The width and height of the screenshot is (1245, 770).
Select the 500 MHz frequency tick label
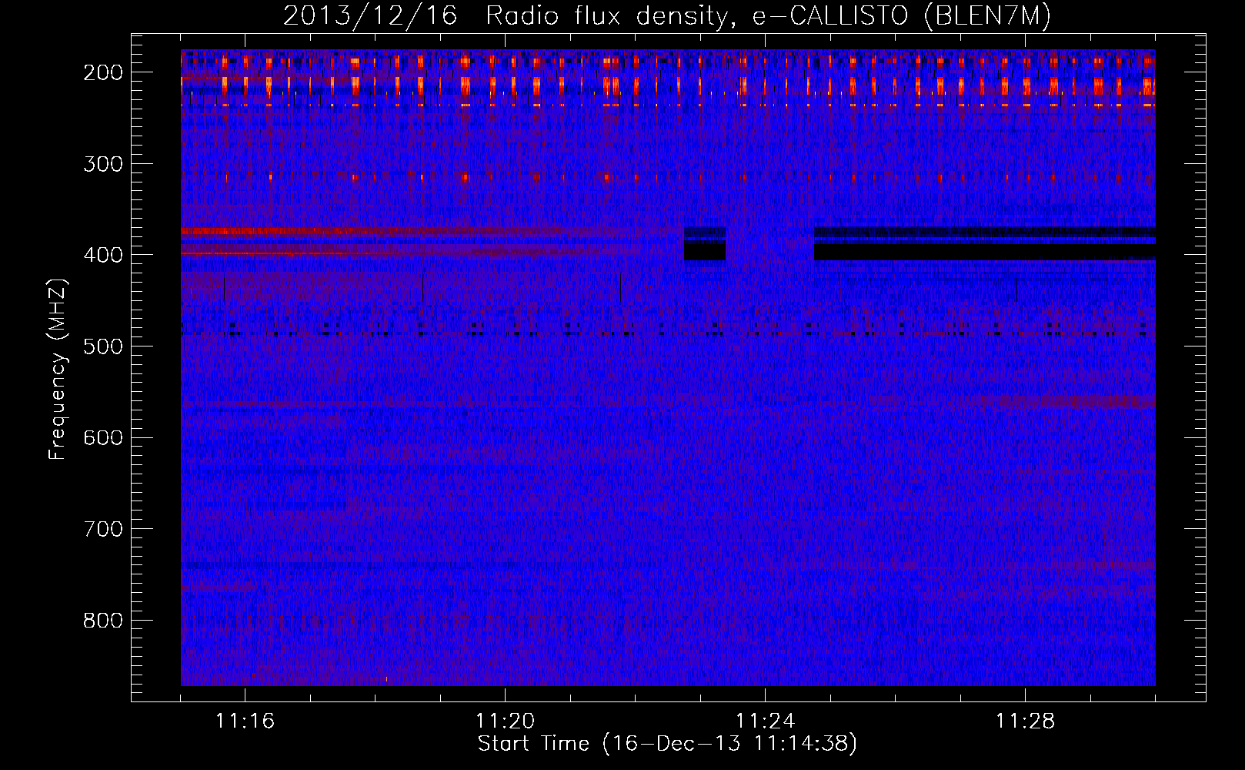click(x=102, y=346)
